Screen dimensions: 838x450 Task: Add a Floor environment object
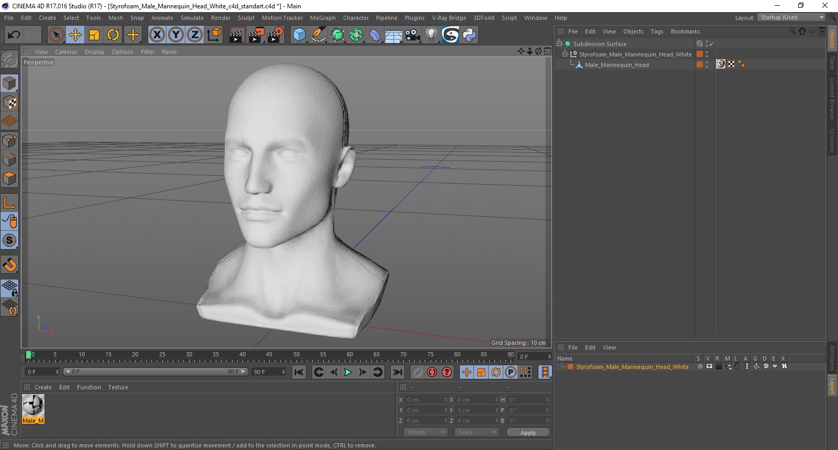[x=394, y=35]
